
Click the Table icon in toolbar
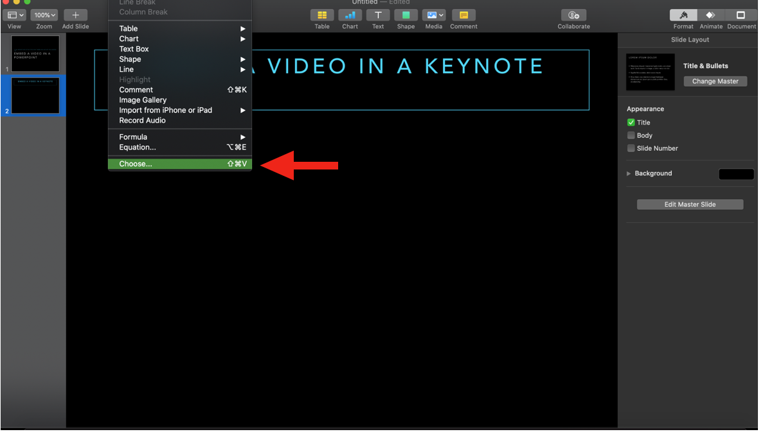[x=322, y=15]
